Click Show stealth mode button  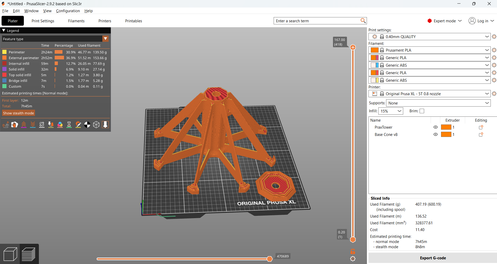coord(18,113)
